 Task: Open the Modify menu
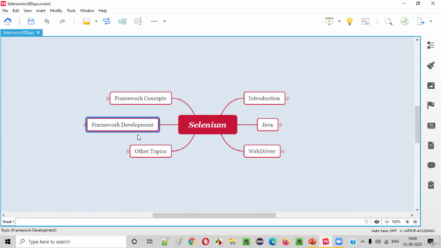(x=56, y=11)
